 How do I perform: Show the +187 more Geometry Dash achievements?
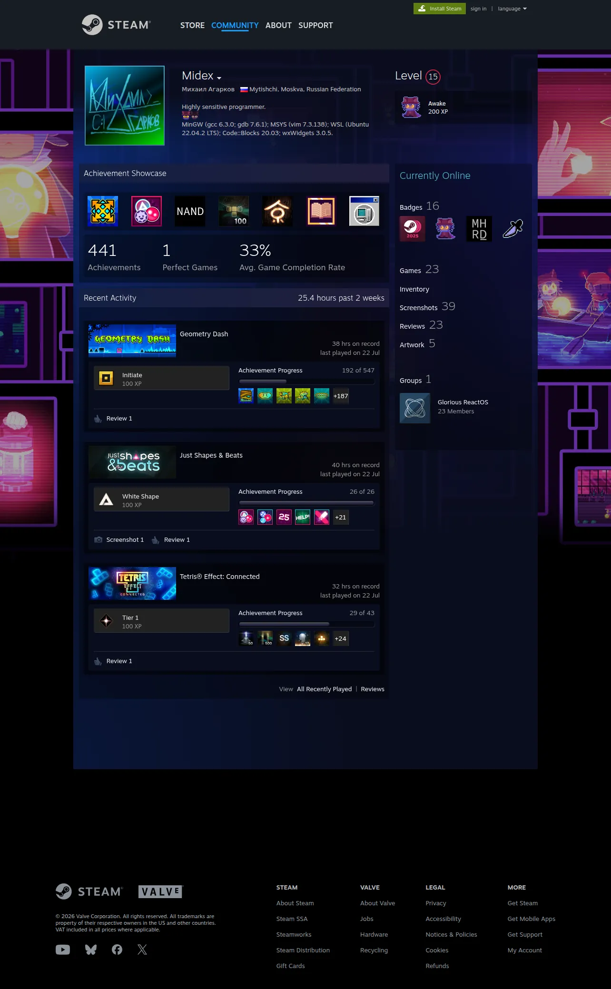point(341,396)
